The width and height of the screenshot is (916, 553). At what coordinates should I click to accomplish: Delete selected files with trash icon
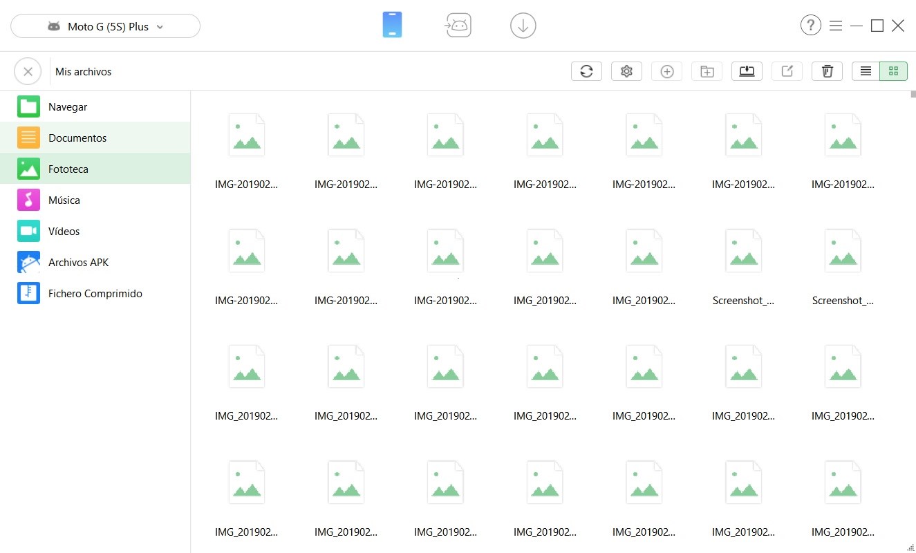pyautogui.click(x=827, y=71)
